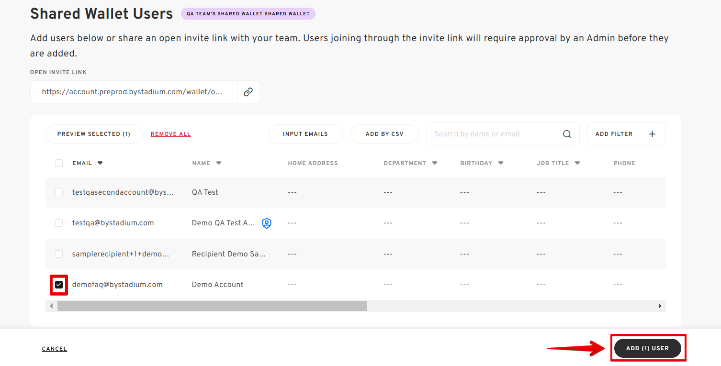
Task: Click the samplerecipient+1+demo... email cell
Action: [121, 254]
